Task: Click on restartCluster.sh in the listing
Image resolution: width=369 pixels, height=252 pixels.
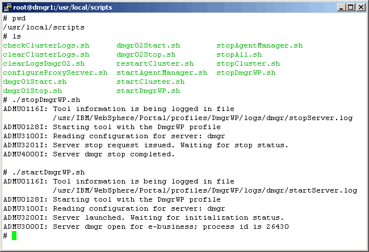Action: 155,63
